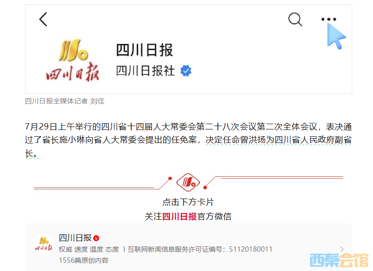The width and height of the screenshot is (373, 271).
Task: Open search with the magnifier icon
Action: point(295,19)
